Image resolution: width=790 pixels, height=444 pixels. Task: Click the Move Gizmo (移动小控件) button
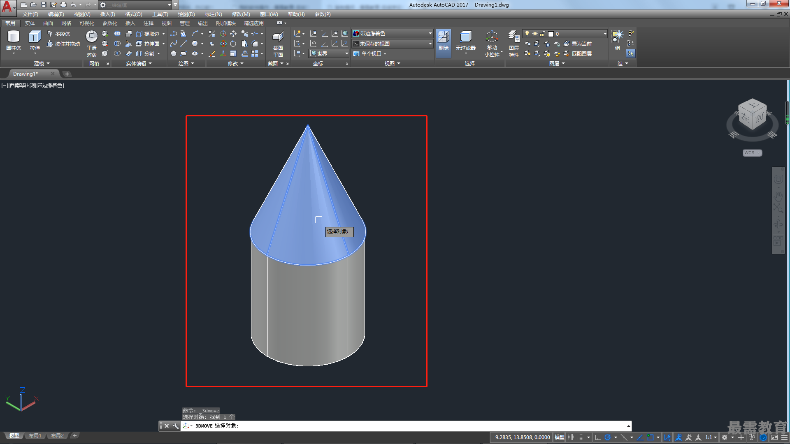point(492,44)
